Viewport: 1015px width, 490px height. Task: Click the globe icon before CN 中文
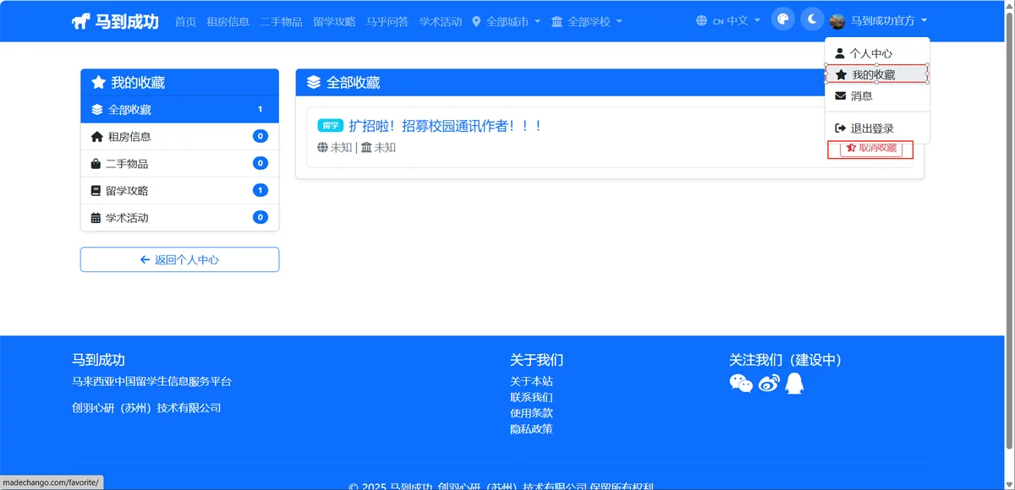click(701, 20)
